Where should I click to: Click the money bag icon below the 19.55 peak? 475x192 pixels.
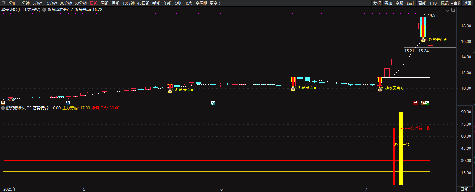pyautogui.click(x=423, y=40)
